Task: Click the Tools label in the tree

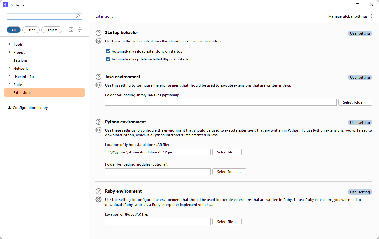Action: point(18,44)
